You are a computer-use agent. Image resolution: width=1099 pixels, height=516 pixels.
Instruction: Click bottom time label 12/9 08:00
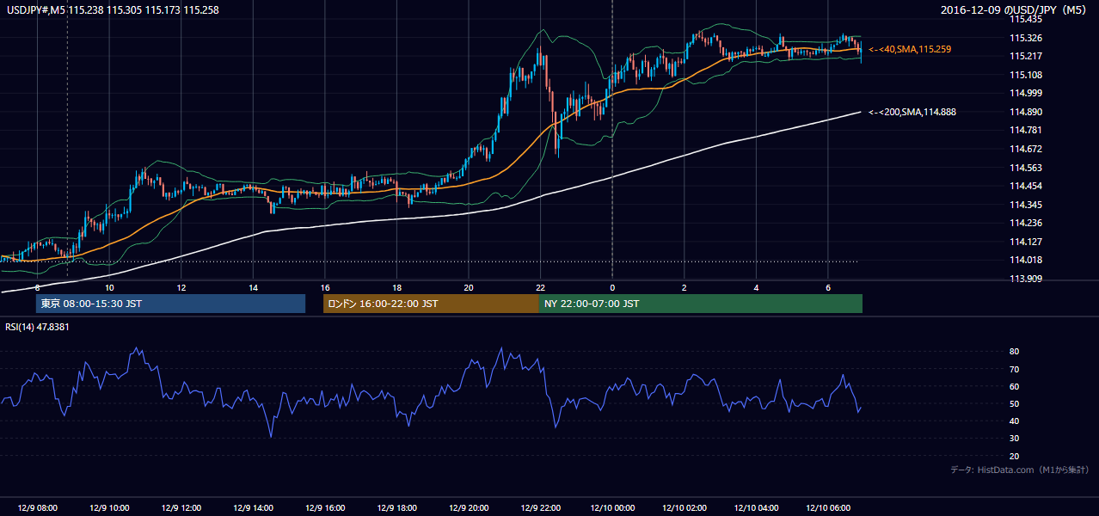pyautogui.click(x=37, y=508)
